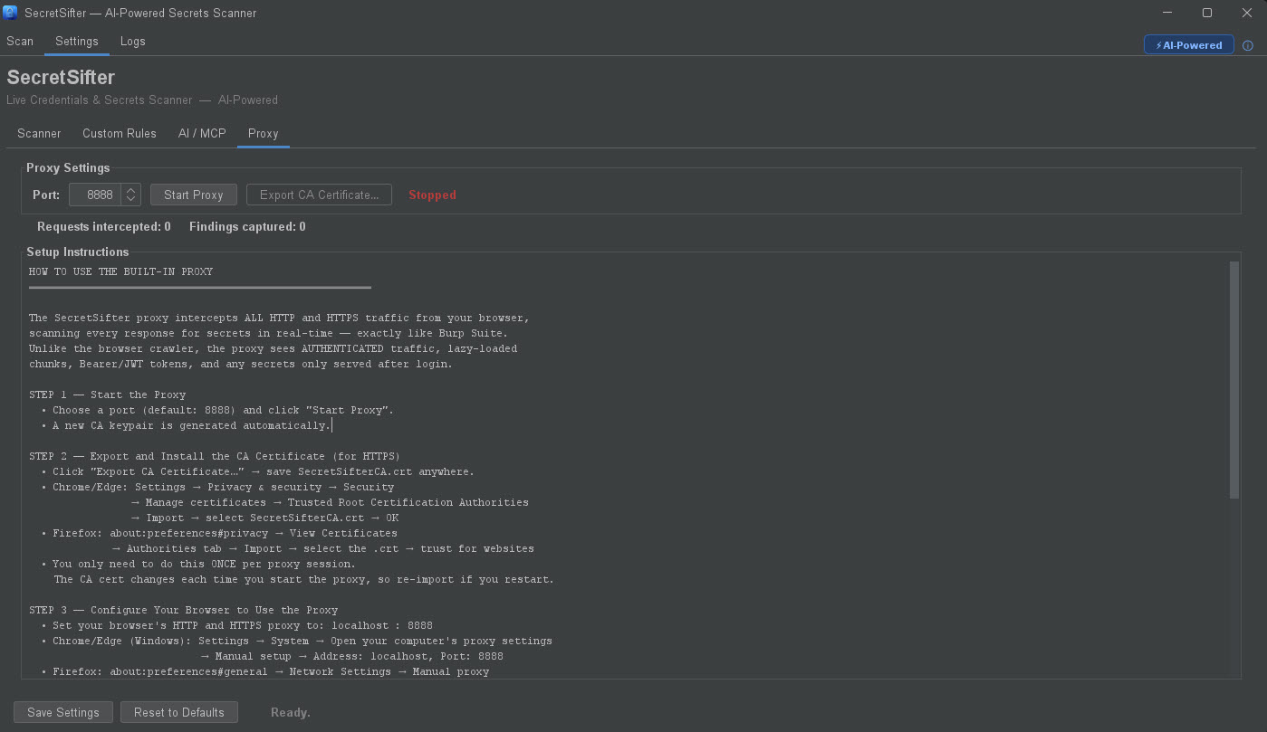Click the Setup Instructions vertical scrollbar

pos(1233,380)
